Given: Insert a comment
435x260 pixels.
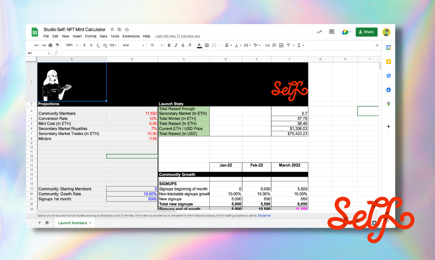Looking at the screenshot, I should point(274,45).
